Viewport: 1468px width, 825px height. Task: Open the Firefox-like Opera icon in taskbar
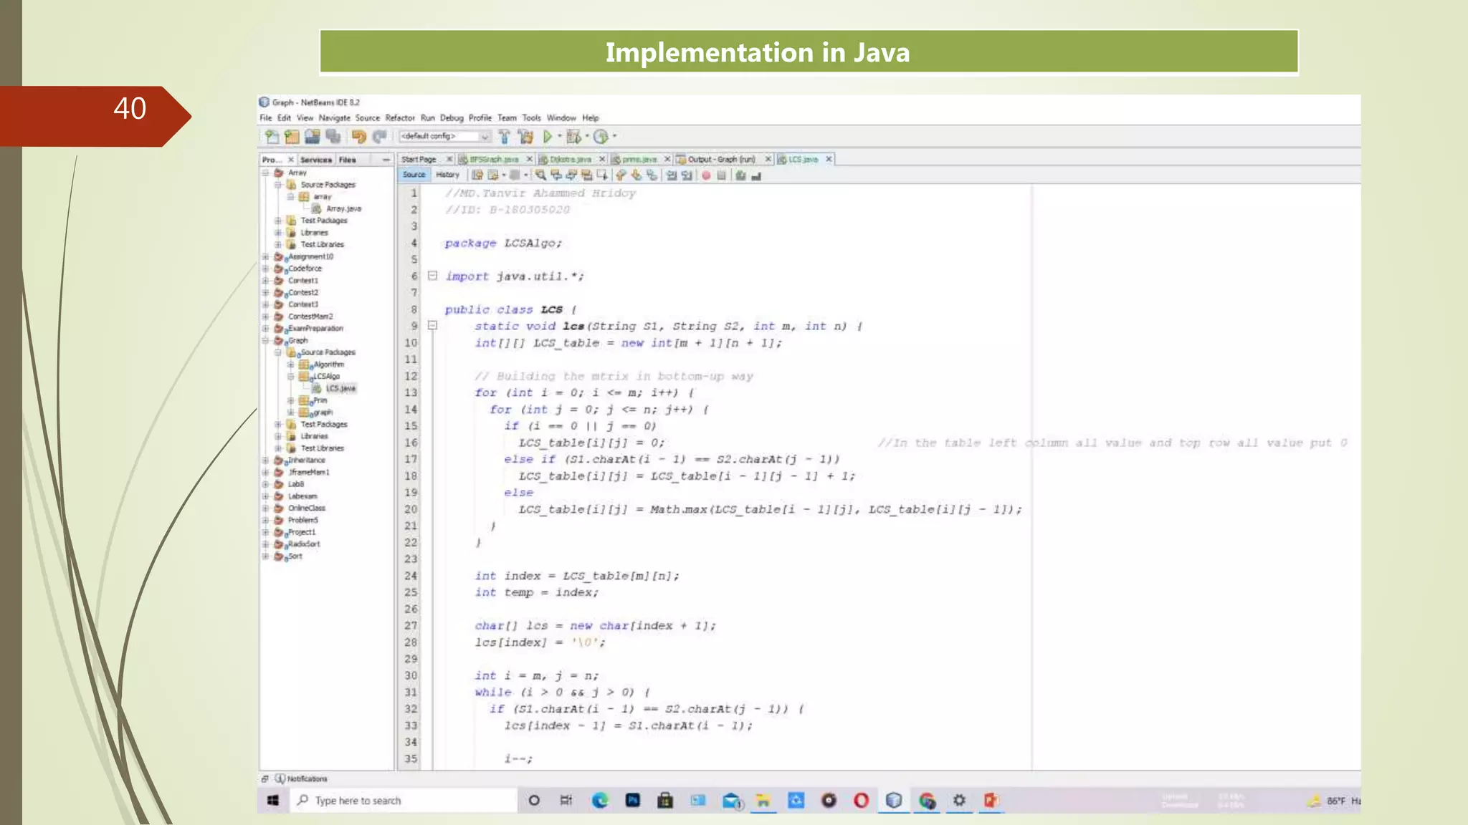click(x=861, y=801)
